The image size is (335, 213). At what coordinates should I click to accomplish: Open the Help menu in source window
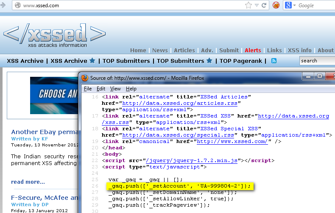click(x=131, y=89)
